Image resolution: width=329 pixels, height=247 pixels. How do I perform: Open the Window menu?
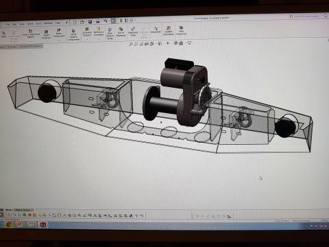[48, 23]
